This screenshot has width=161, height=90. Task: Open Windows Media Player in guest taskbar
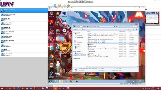66,81
